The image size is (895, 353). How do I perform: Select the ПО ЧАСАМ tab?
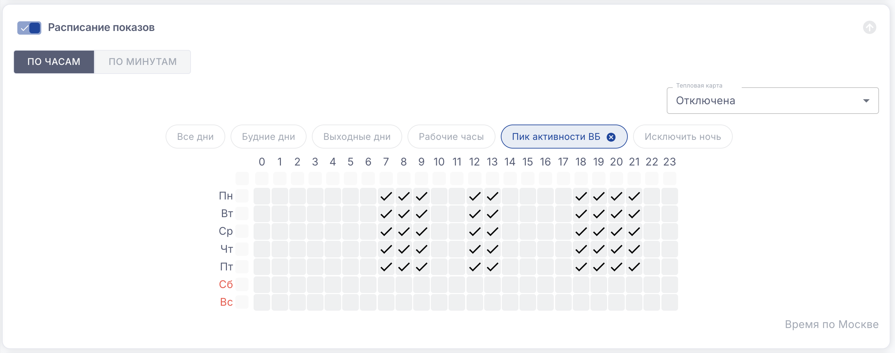54,62
